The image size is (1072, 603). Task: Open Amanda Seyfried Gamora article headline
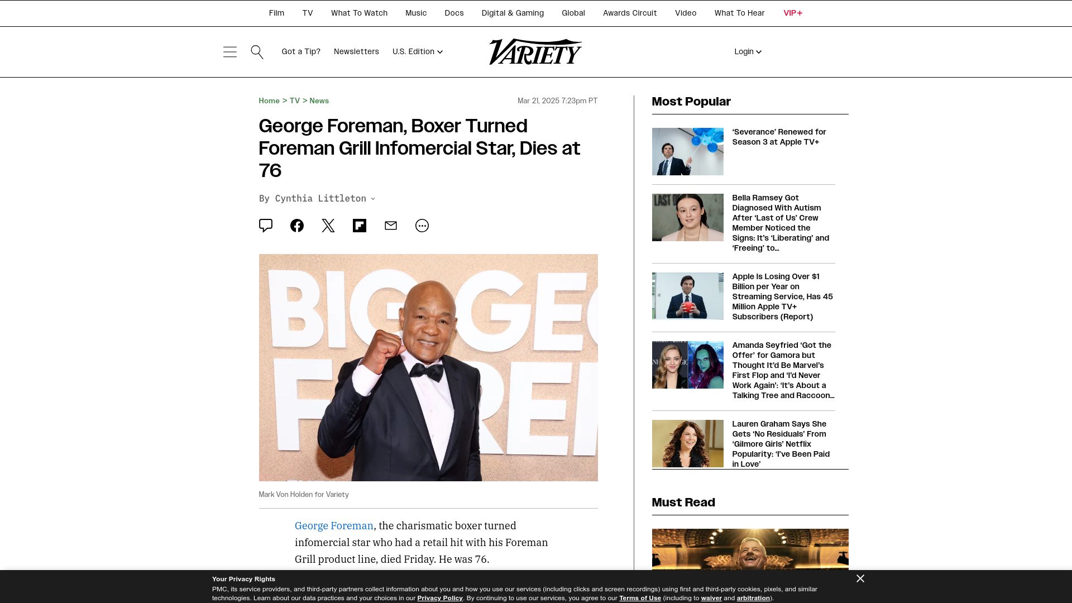click(x=783, y=370)
